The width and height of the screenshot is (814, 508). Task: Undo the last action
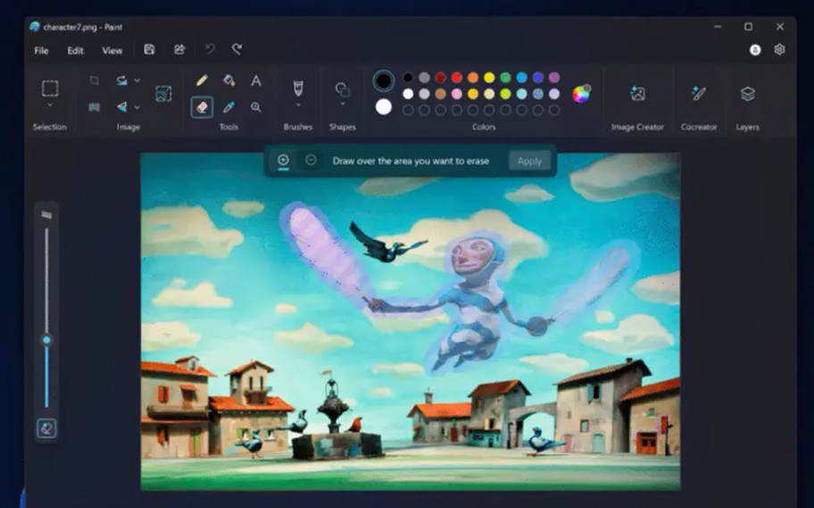pos(210,49)
